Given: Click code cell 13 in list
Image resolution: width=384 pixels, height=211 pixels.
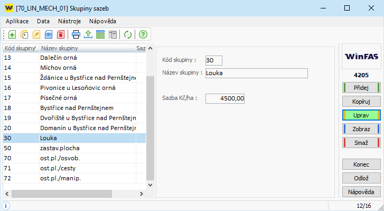Looking at the screenshot, I should click(21, 58).
